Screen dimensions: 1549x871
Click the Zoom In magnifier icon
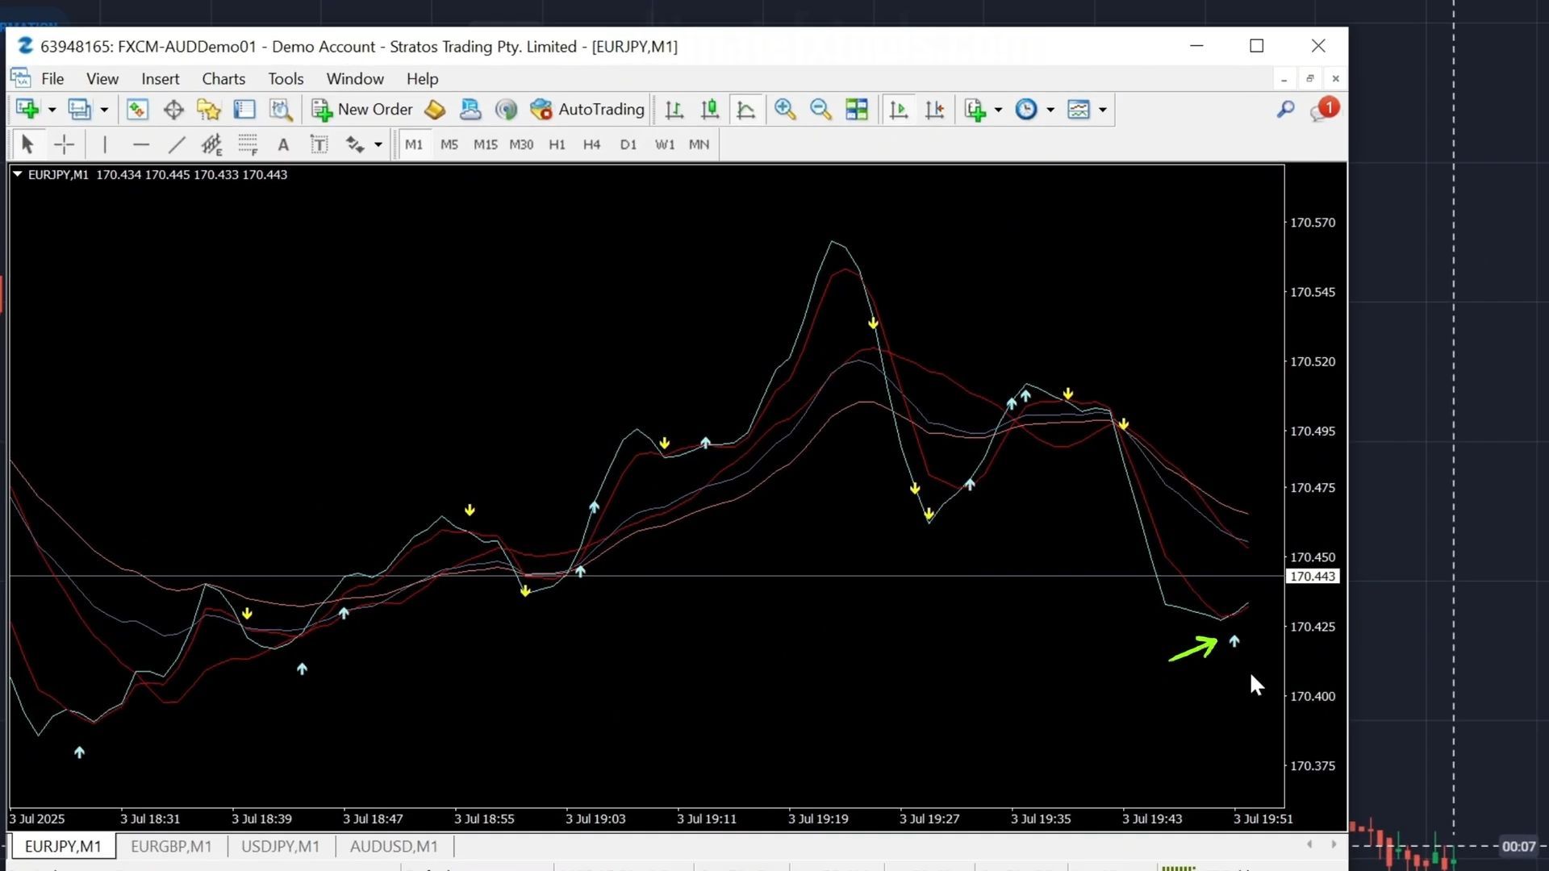784,110
